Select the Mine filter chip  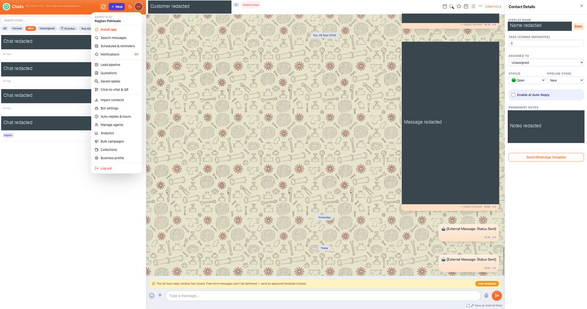31,28
